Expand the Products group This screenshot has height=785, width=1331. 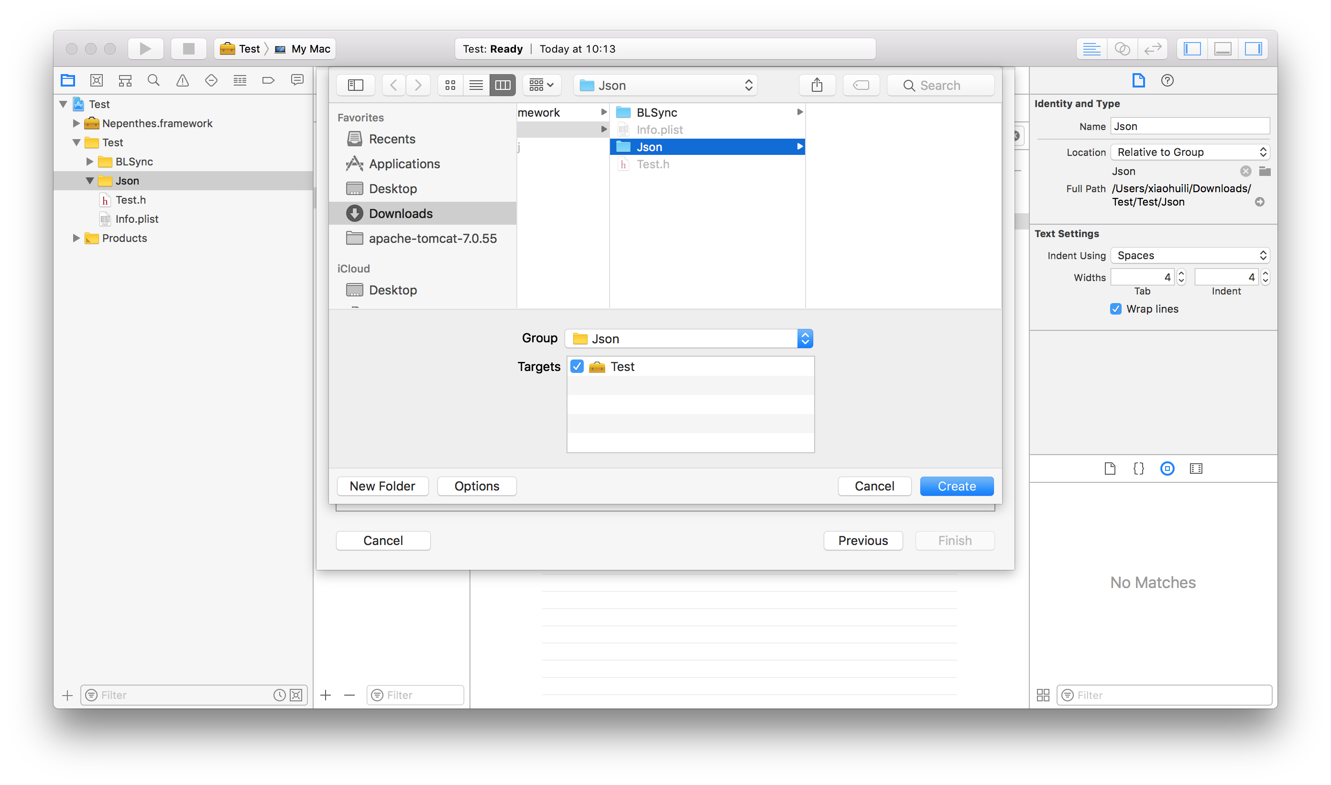point(76,238)
